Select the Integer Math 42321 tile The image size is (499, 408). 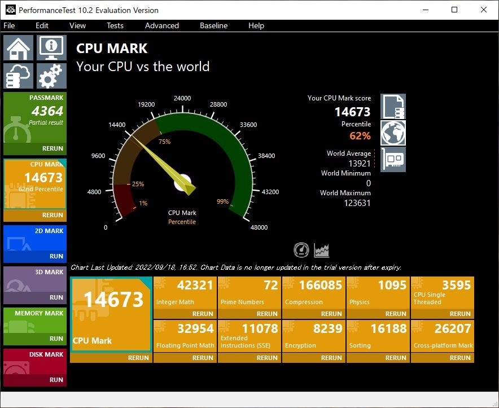pos(185,293)
